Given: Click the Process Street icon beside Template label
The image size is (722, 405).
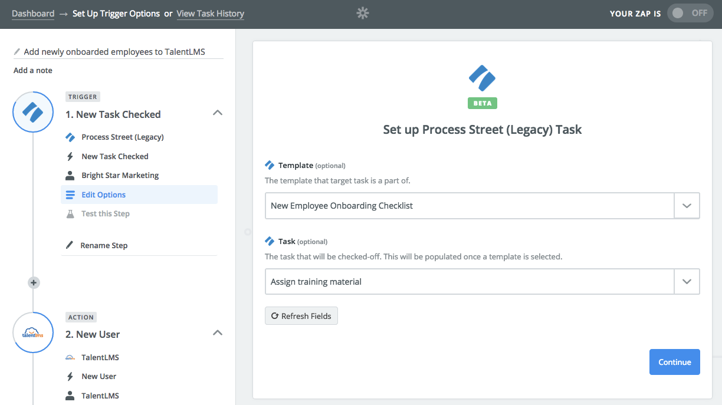Looking at the screenshot, I should 270,165.
